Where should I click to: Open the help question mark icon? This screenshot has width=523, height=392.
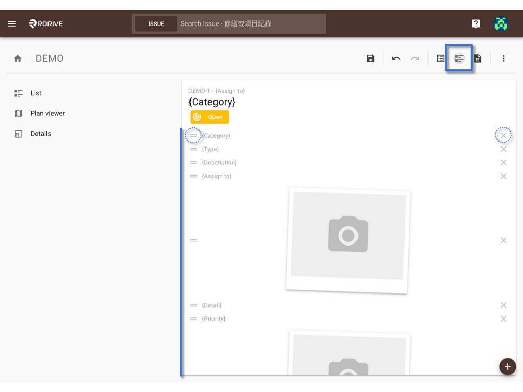click(476, 23)
